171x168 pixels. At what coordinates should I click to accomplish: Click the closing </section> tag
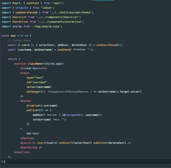point(22,152)
